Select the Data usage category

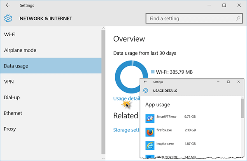51,66
